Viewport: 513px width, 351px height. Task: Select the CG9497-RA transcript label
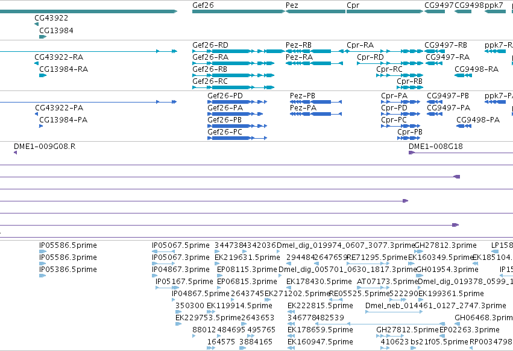(447, 57)
